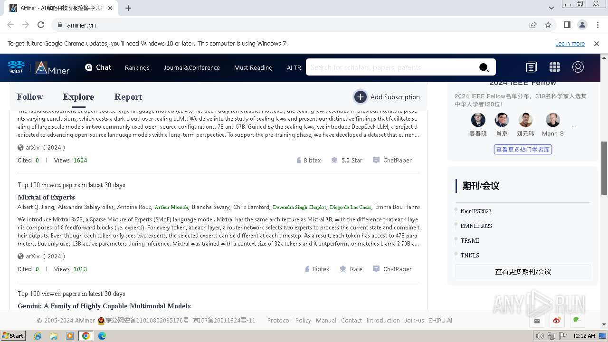Switch to the Report tab

click(128, 97)
